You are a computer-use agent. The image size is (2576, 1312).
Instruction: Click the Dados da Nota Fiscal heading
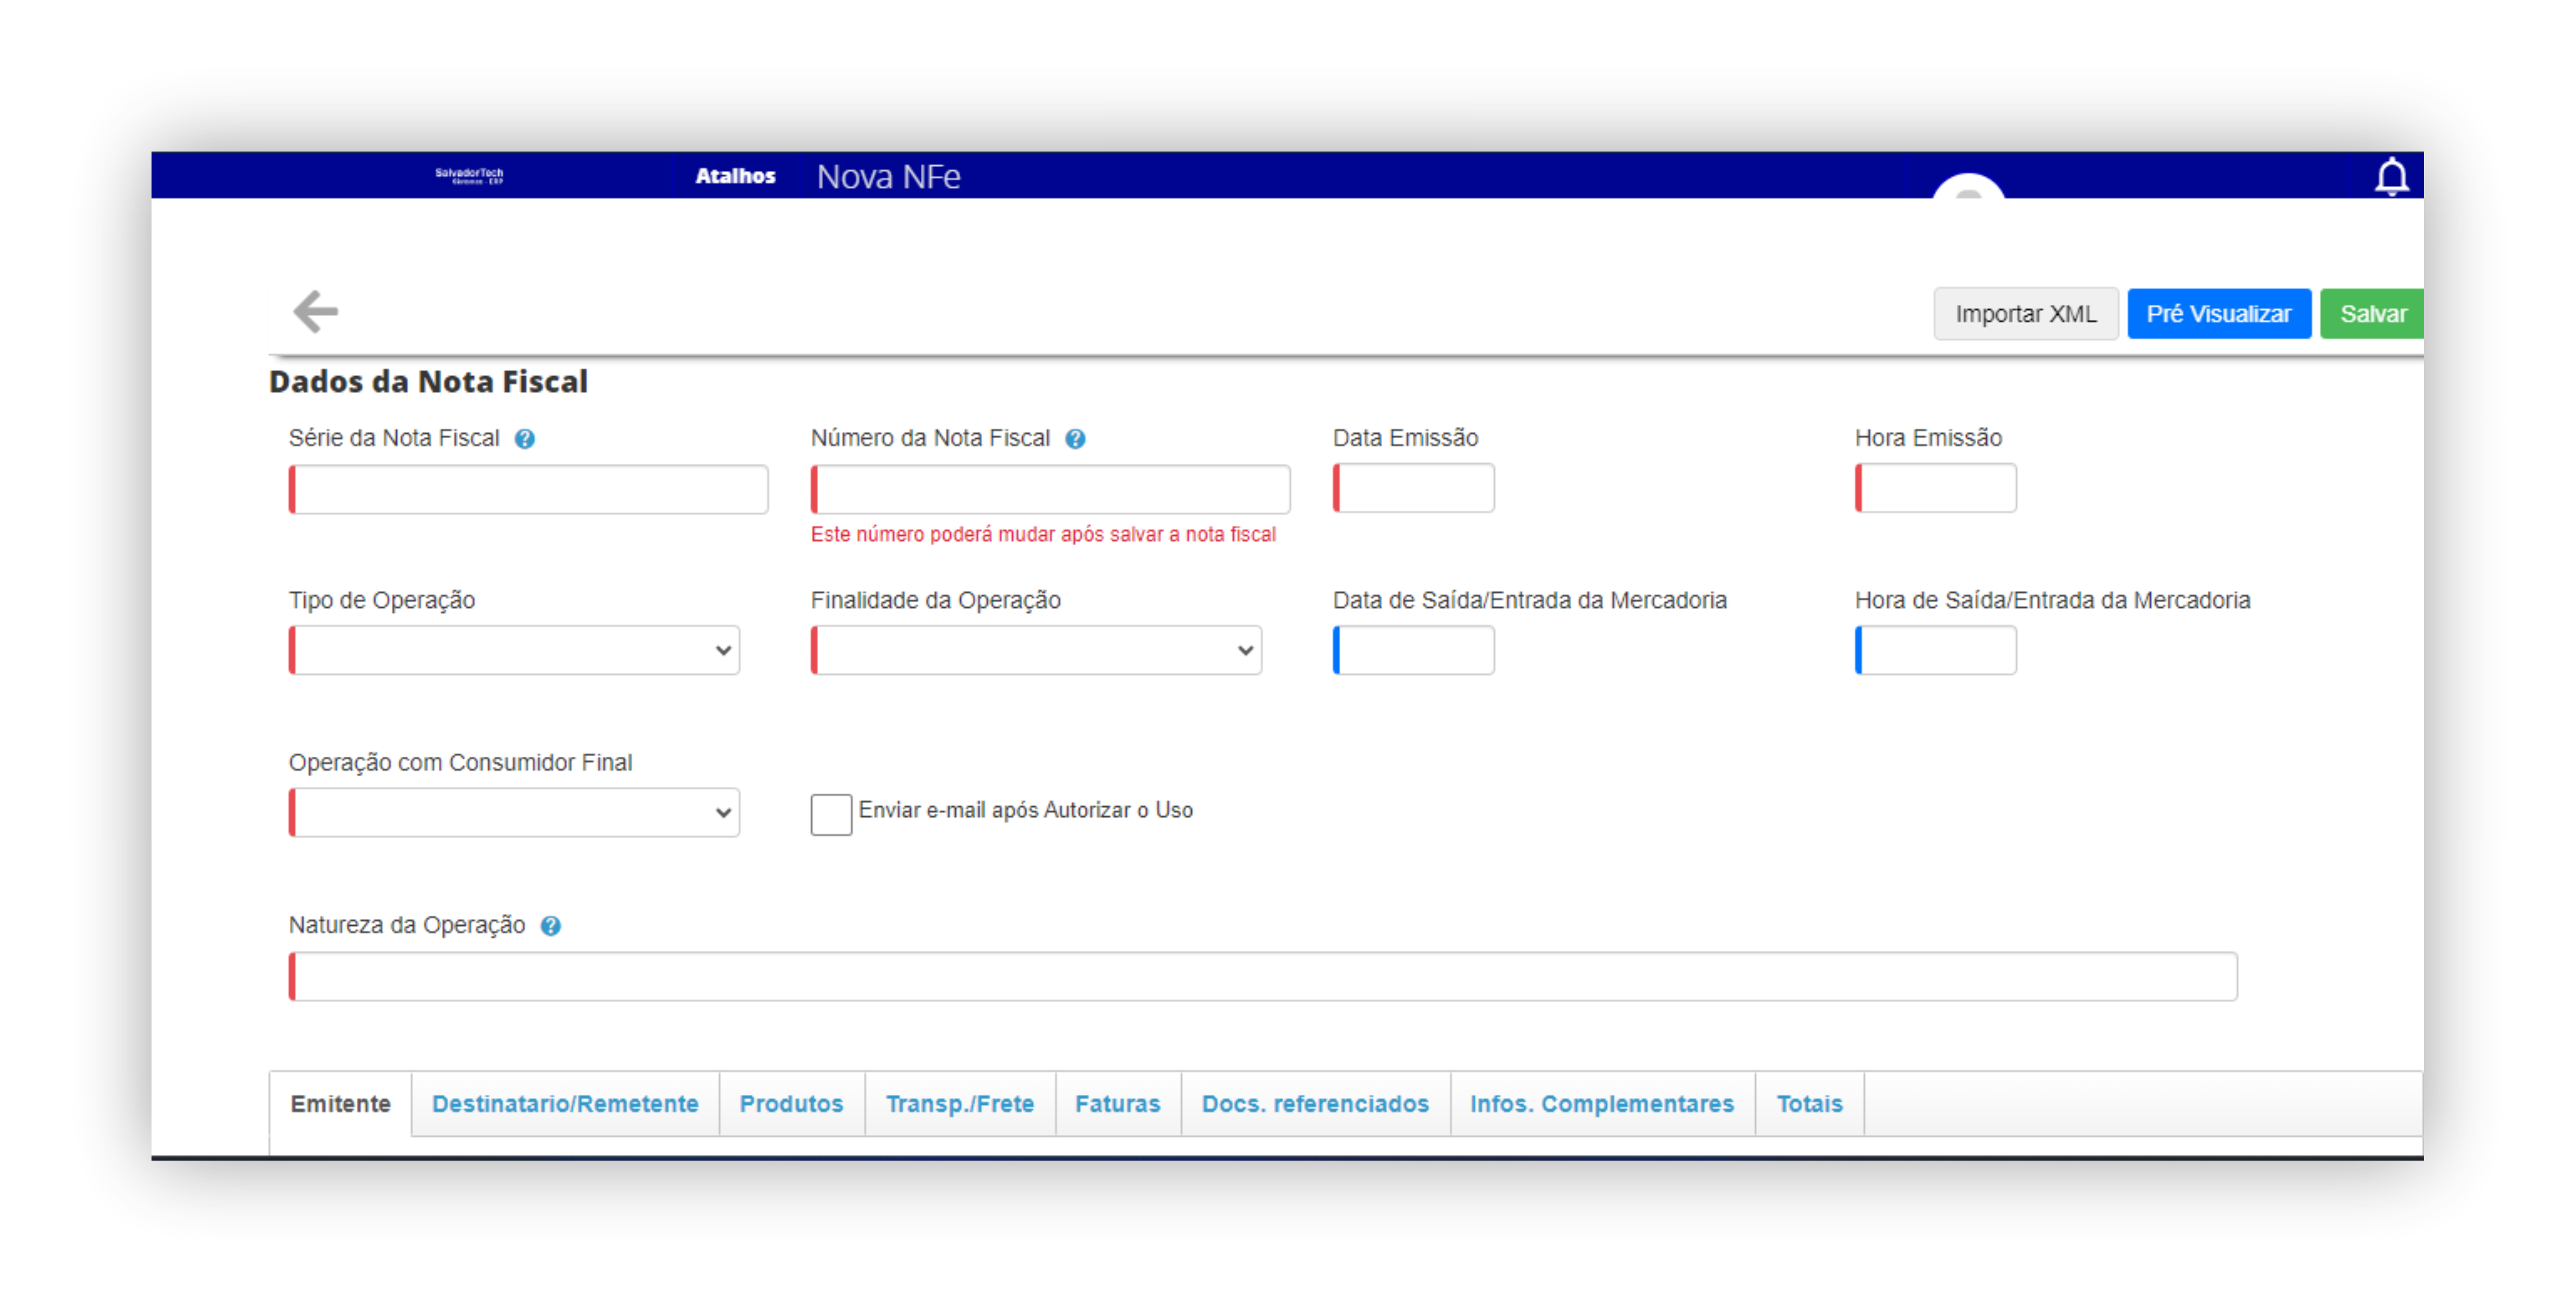(x=428, y=382)
